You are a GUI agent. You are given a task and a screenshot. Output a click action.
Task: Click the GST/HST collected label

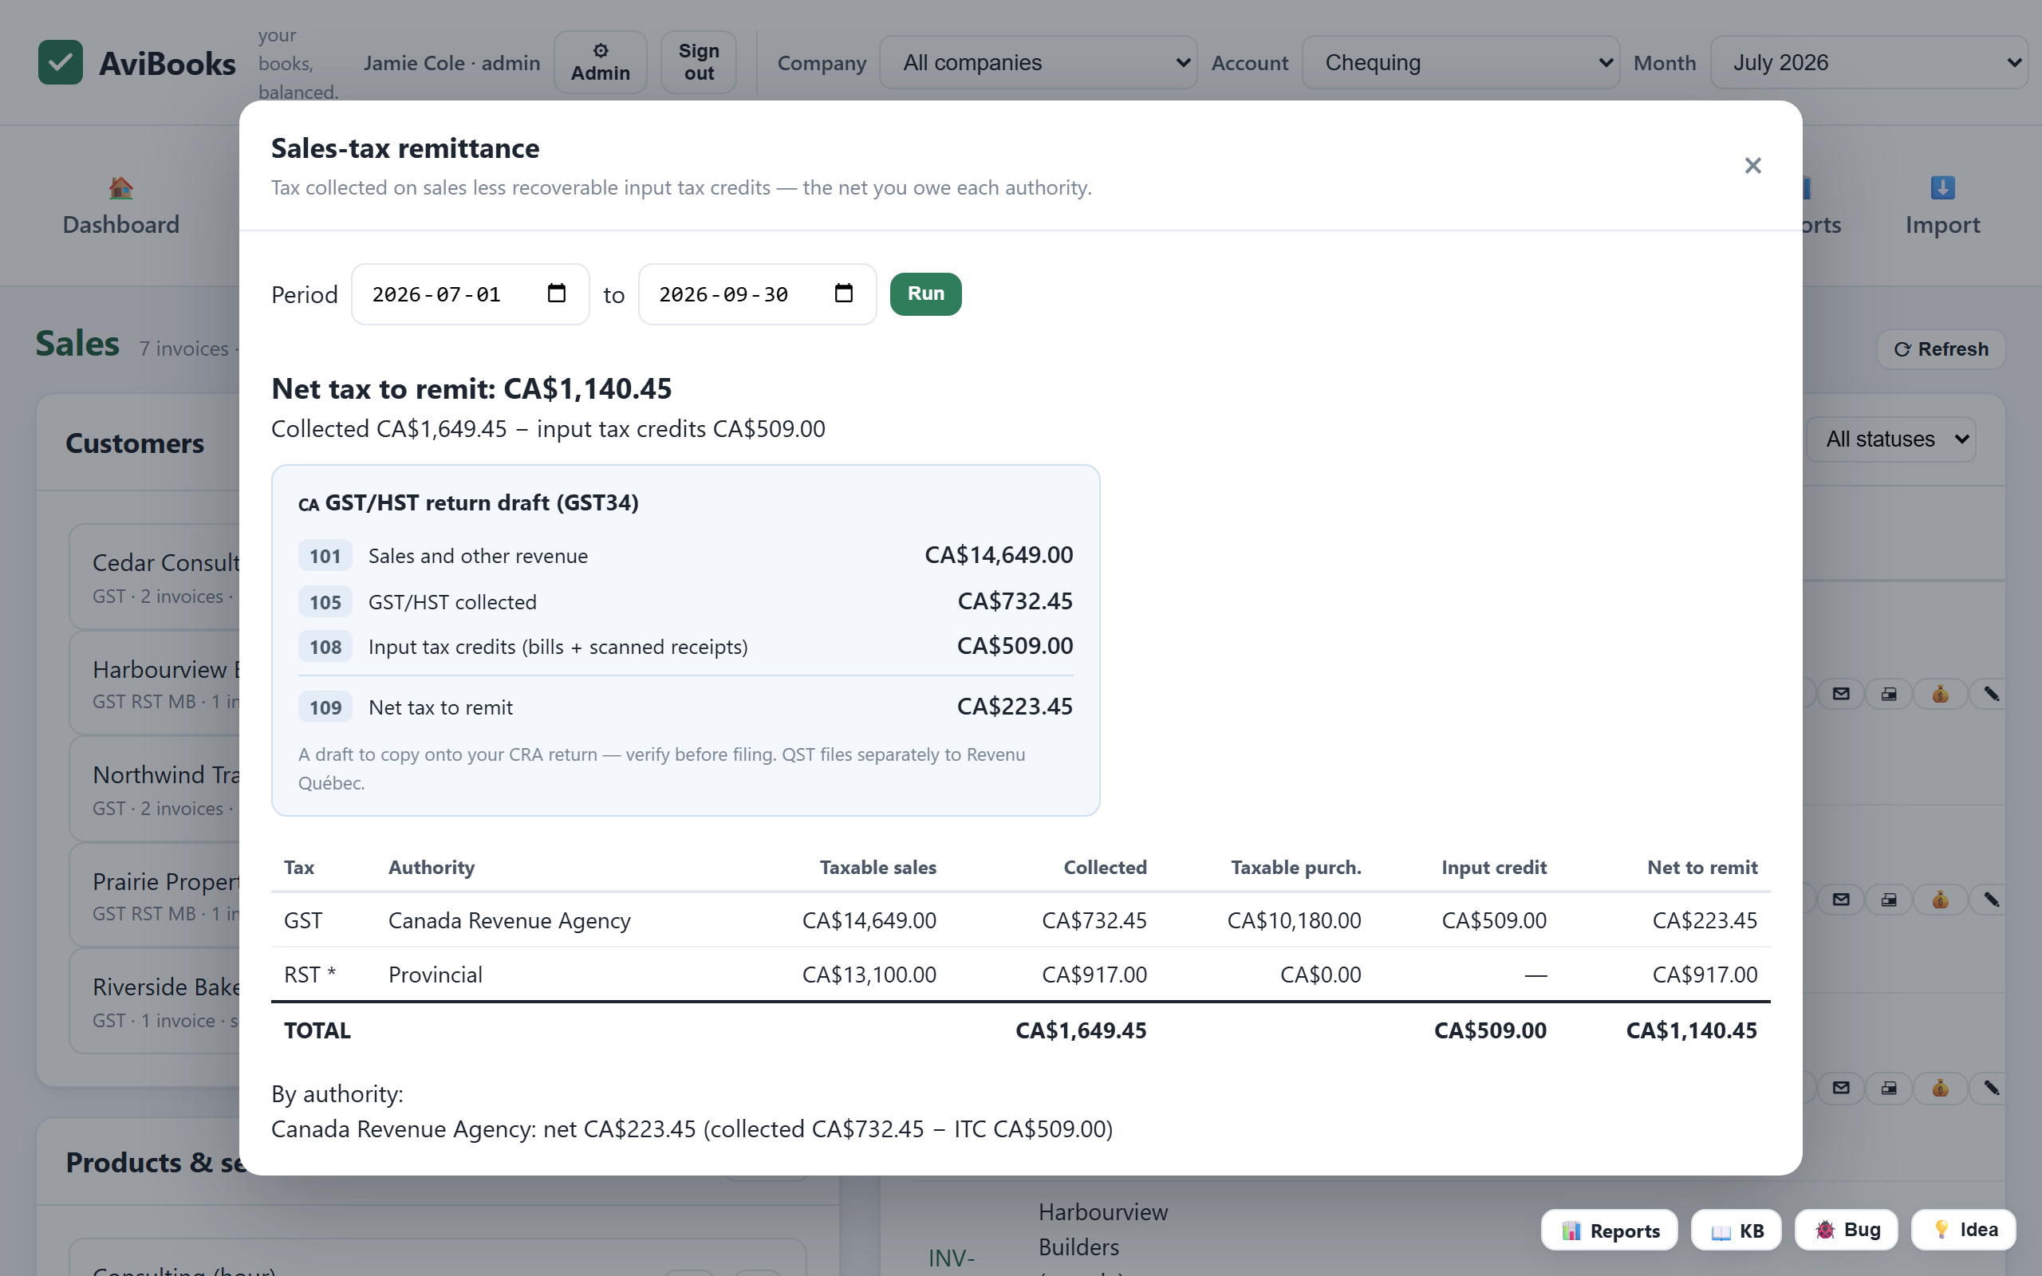(x=452, y=601)
